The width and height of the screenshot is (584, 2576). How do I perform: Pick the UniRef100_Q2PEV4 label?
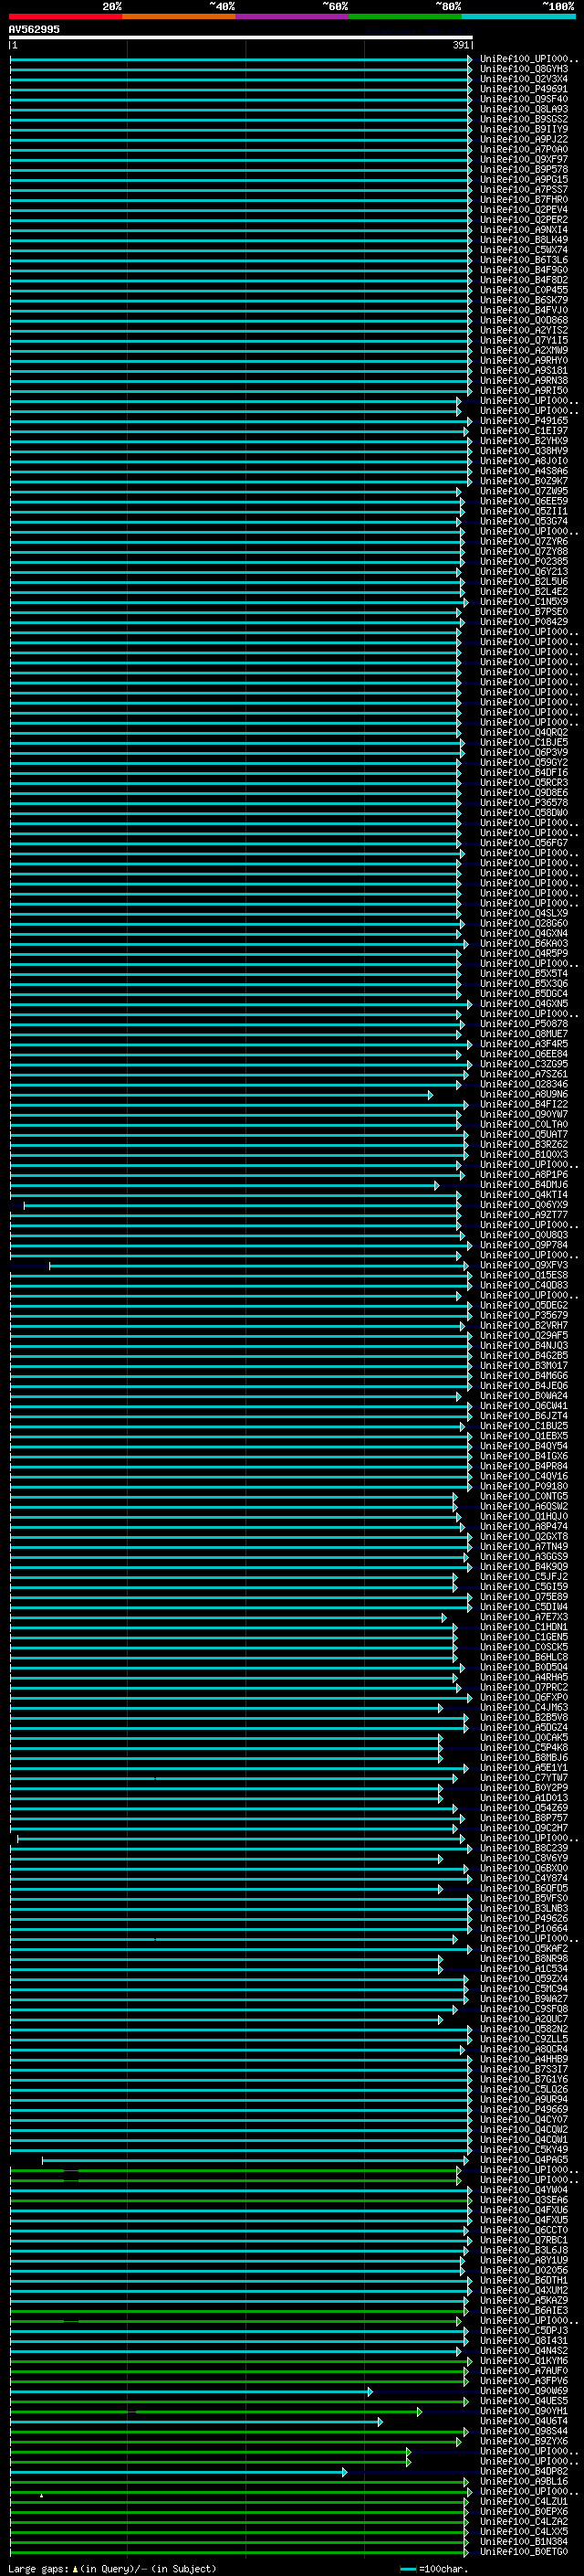point(524,210)
